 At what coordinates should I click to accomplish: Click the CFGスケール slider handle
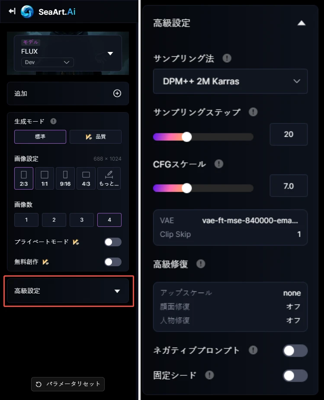[x=186, y=188]
